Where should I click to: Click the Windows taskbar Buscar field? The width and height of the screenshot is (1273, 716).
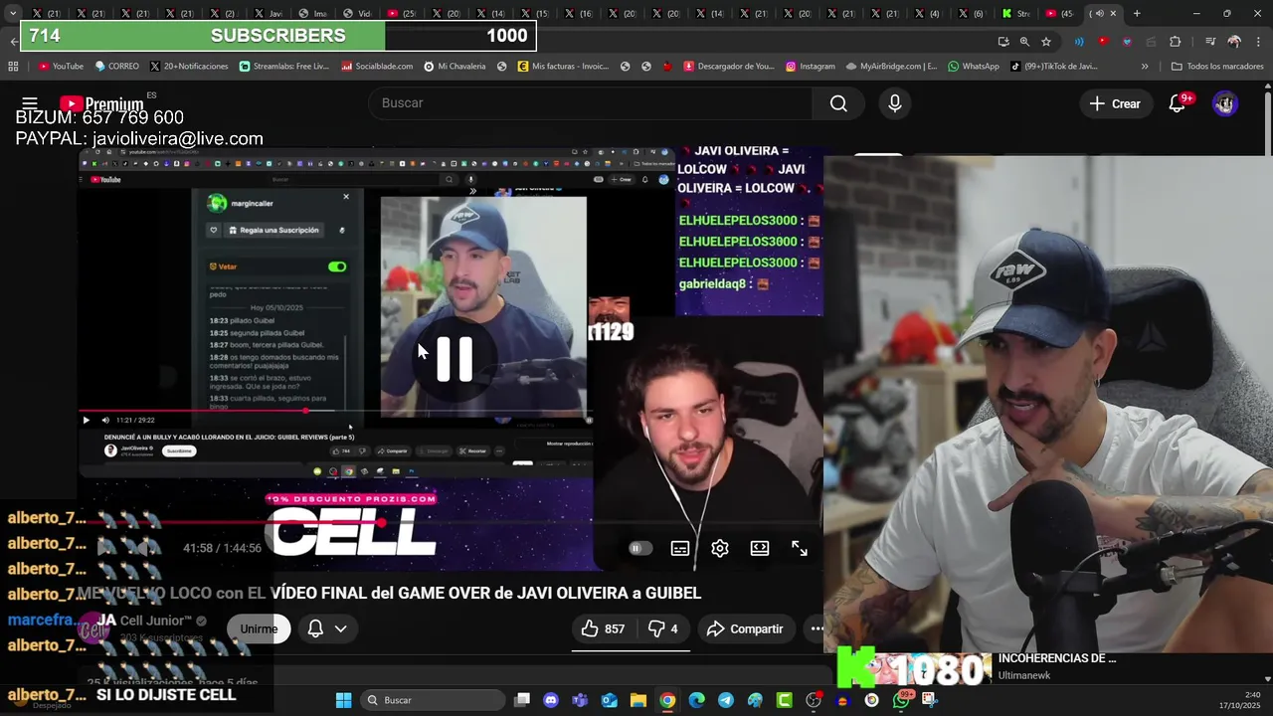click(433, 700)
